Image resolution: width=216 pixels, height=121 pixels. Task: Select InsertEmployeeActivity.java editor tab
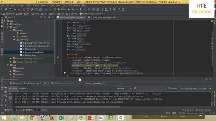coord(71,17)
